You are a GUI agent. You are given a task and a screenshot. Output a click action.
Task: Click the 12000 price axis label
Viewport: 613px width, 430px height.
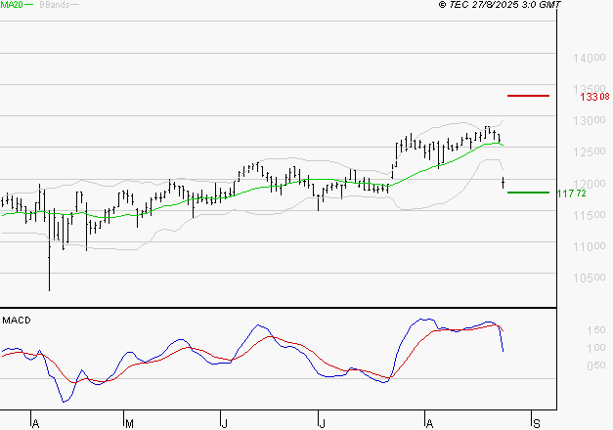[x=590, y=184]
